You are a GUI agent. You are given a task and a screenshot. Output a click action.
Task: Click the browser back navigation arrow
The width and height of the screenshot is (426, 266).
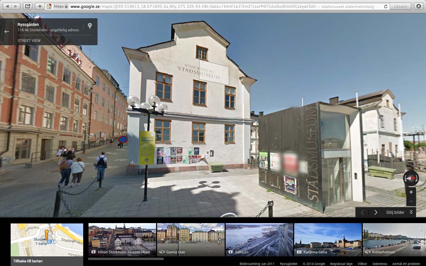[x=7, y=6]
